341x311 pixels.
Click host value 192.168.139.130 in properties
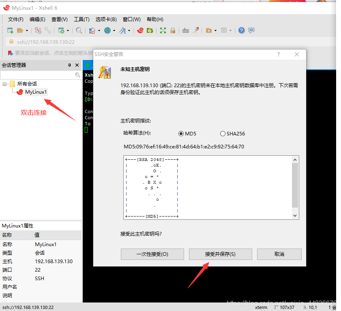[x=54, y=262]
